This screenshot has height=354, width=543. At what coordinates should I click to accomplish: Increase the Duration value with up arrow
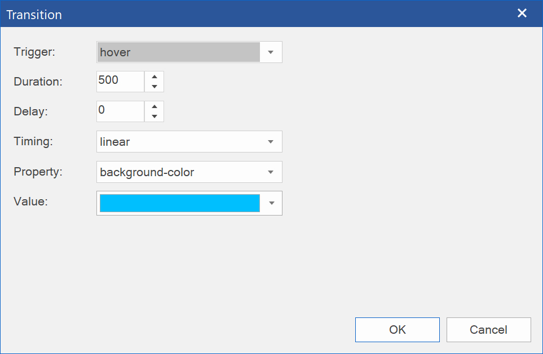coord(154,77)
